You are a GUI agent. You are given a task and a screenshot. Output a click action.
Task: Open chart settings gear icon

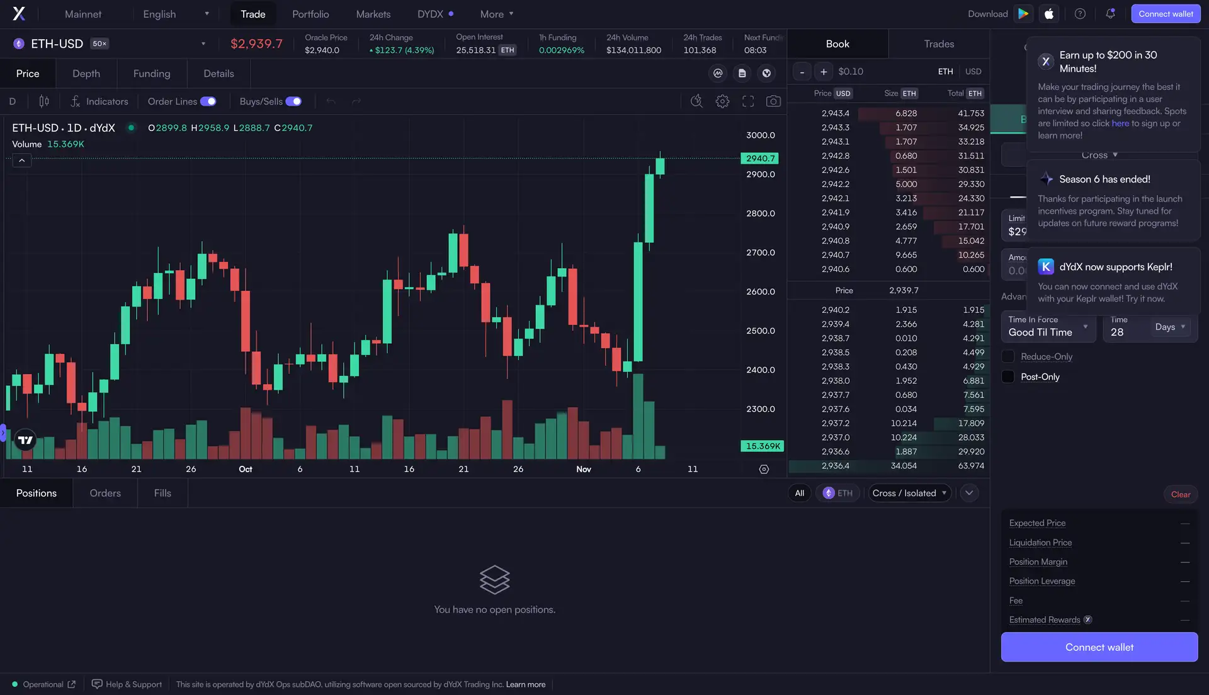[x=722, y=101]
